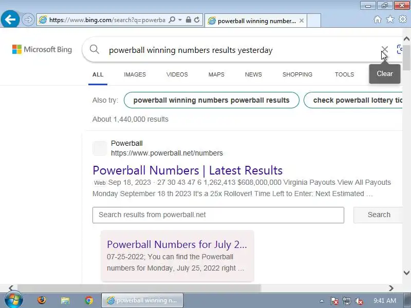The width and height of the screenshot is (411, 308).
Task: Click the browser Forward arrow button
Action: pos(28,20)
